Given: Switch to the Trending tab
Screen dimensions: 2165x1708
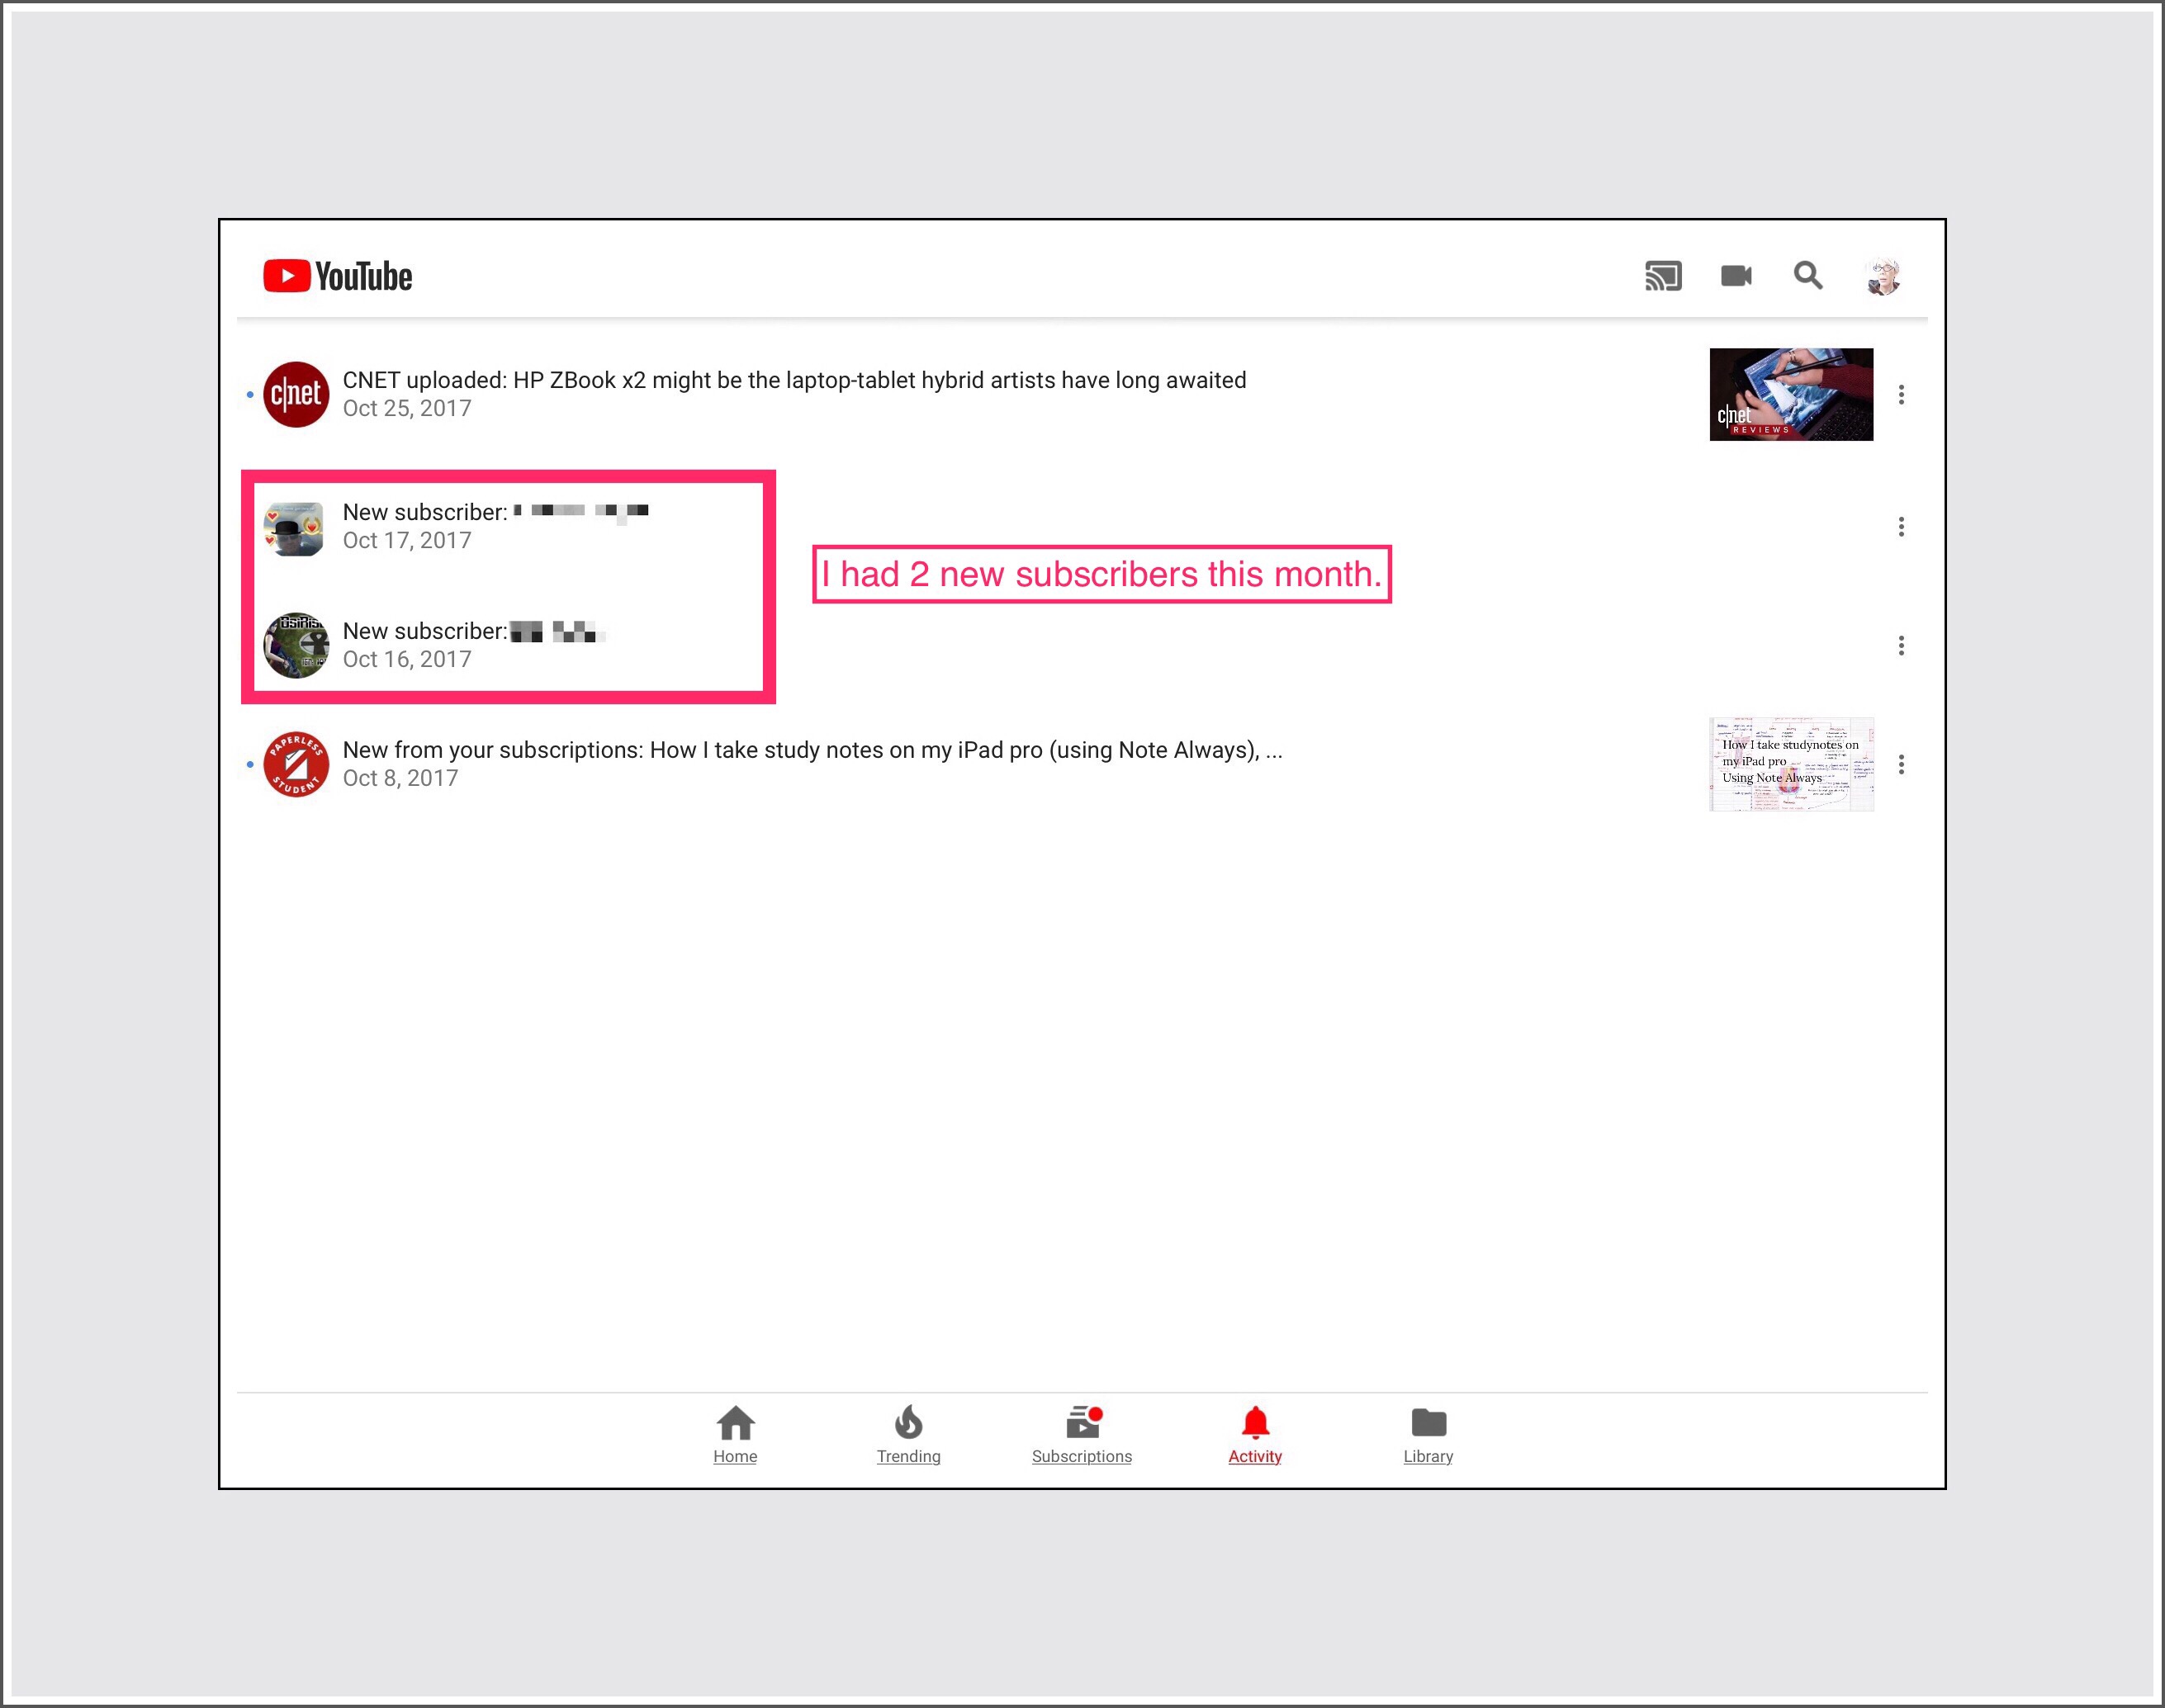Looking at the screenshot, I should pos(908,1434).
